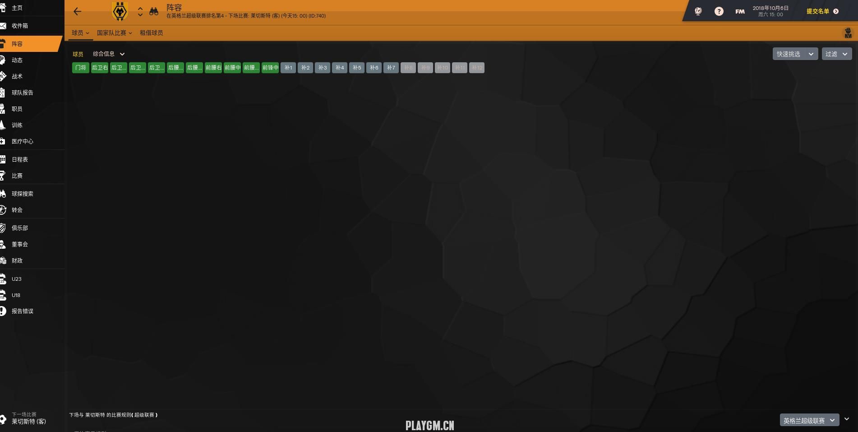This screenshot has width=858, height=432.
Task: Click the binoculars scout icon
Action: pyautogui.click(x=154, y=12)
